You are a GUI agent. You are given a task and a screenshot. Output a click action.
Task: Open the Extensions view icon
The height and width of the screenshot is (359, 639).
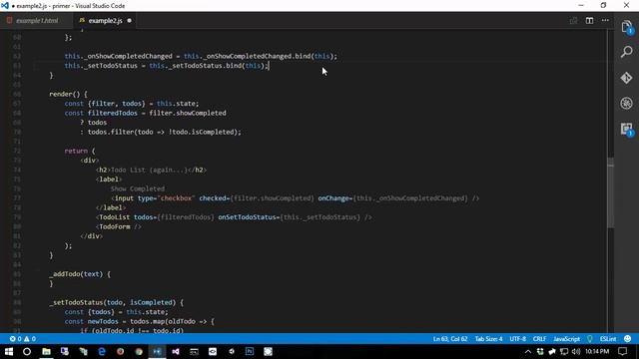[x=627, y=130]
